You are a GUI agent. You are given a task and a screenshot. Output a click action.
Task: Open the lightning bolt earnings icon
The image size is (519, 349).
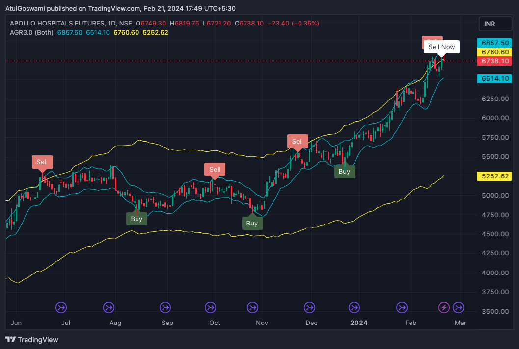[444, 308]
